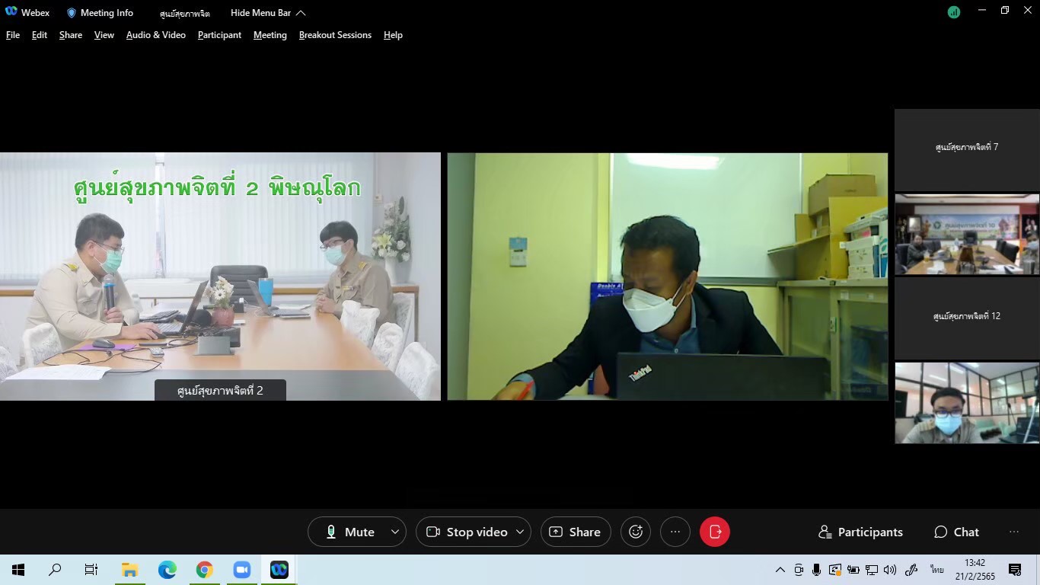Open the Audio & Video menu
The image size is (1040, 585).
click(155, 35)
